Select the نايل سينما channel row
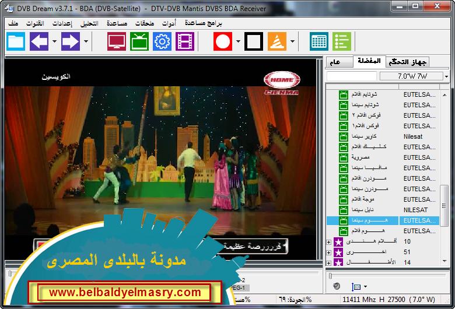Viewport: 455px width, 309px height. pyautogui.click(x=383, y=210)
